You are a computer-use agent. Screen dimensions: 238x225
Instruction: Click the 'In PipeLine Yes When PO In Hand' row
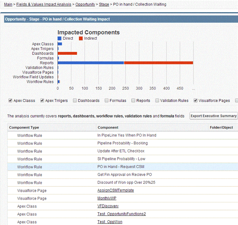point(123,135)
